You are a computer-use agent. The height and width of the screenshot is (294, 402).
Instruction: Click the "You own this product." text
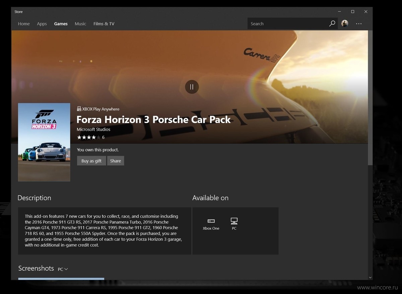point(98,150)
